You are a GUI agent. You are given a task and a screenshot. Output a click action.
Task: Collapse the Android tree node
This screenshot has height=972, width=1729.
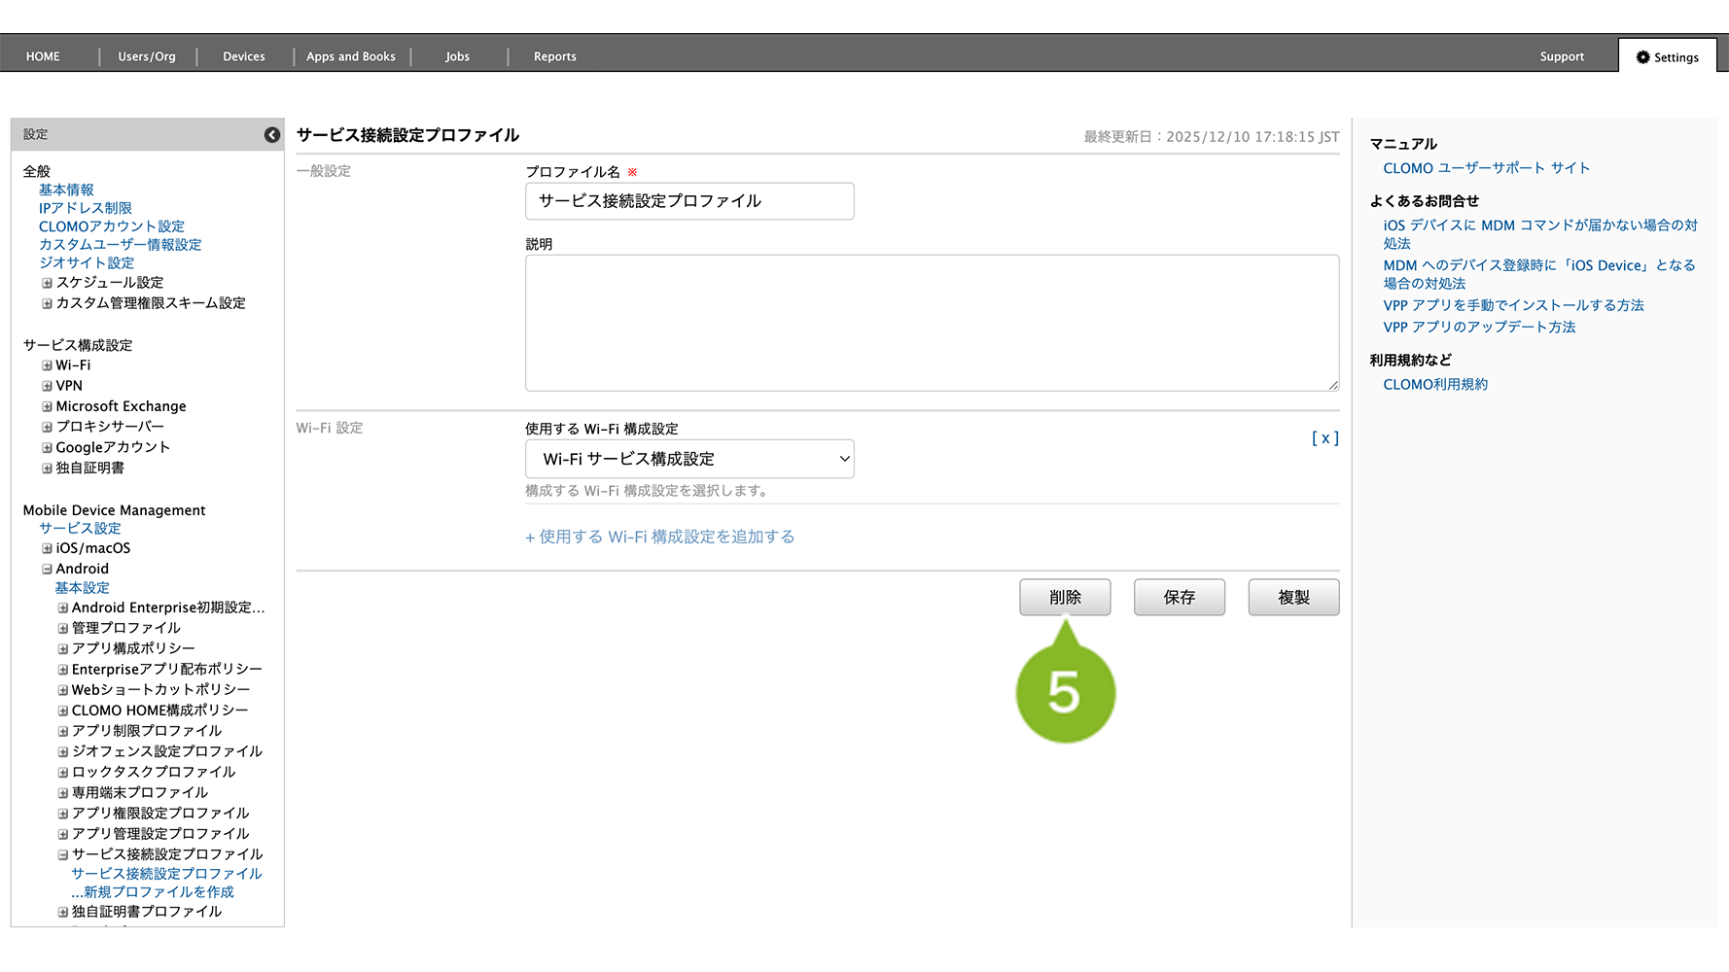(x=47, y=569)
